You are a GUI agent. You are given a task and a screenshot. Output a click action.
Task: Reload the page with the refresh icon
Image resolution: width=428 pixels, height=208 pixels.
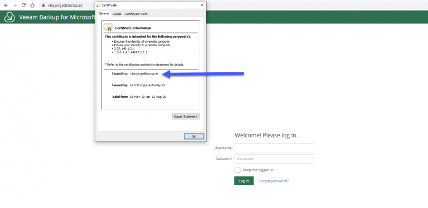(24, 5)
